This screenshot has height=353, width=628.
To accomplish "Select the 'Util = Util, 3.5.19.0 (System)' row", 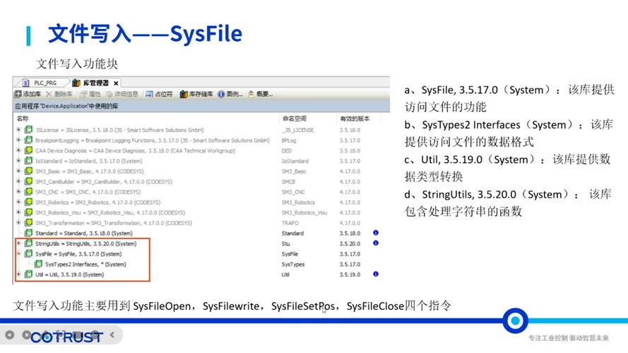I will pyautogui.click(x=70, y=275).
